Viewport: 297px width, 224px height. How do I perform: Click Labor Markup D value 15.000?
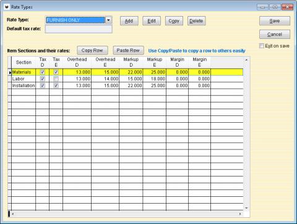click(131, 79)
